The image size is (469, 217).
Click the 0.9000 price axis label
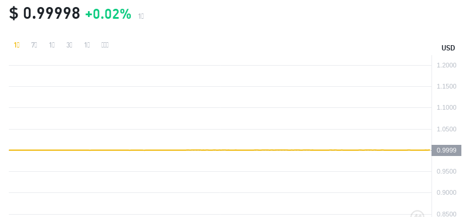(x=447, y=192)
